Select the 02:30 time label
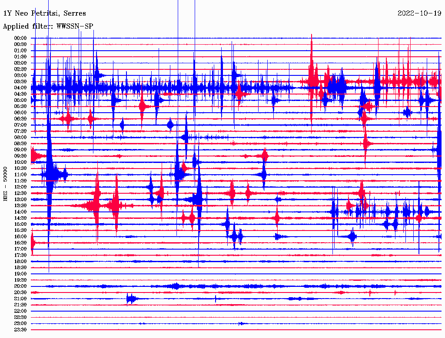 (x=20, y=69)
